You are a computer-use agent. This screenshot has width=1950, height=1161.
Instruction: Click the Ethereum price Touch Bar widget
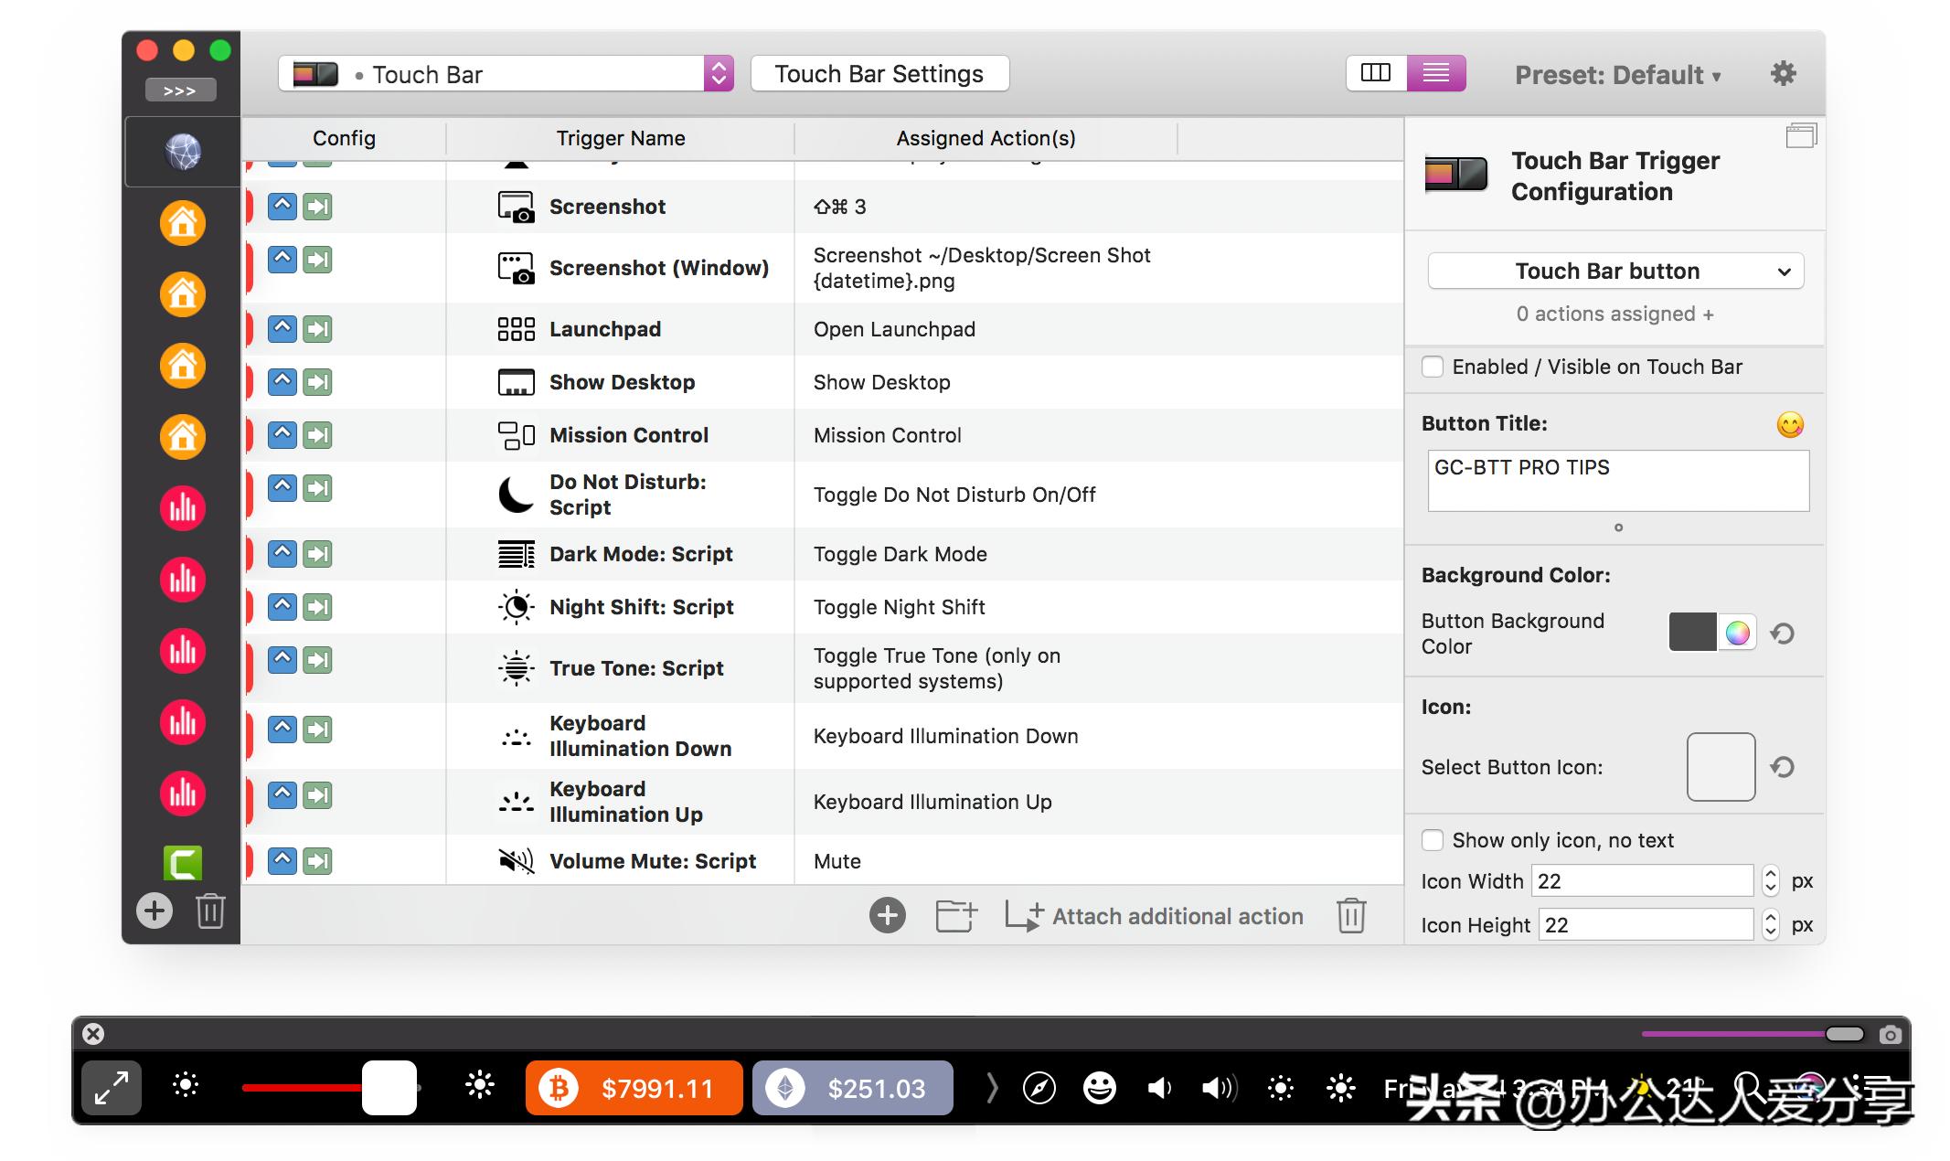tap(852, 1088)
